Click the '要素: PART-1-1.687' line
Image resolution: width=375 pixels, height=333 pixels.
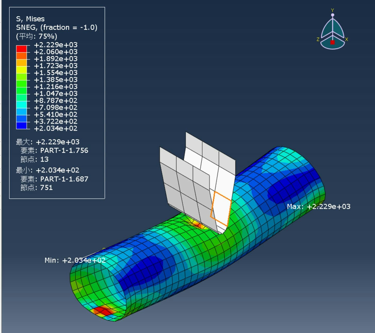click(x=54, y=179)
